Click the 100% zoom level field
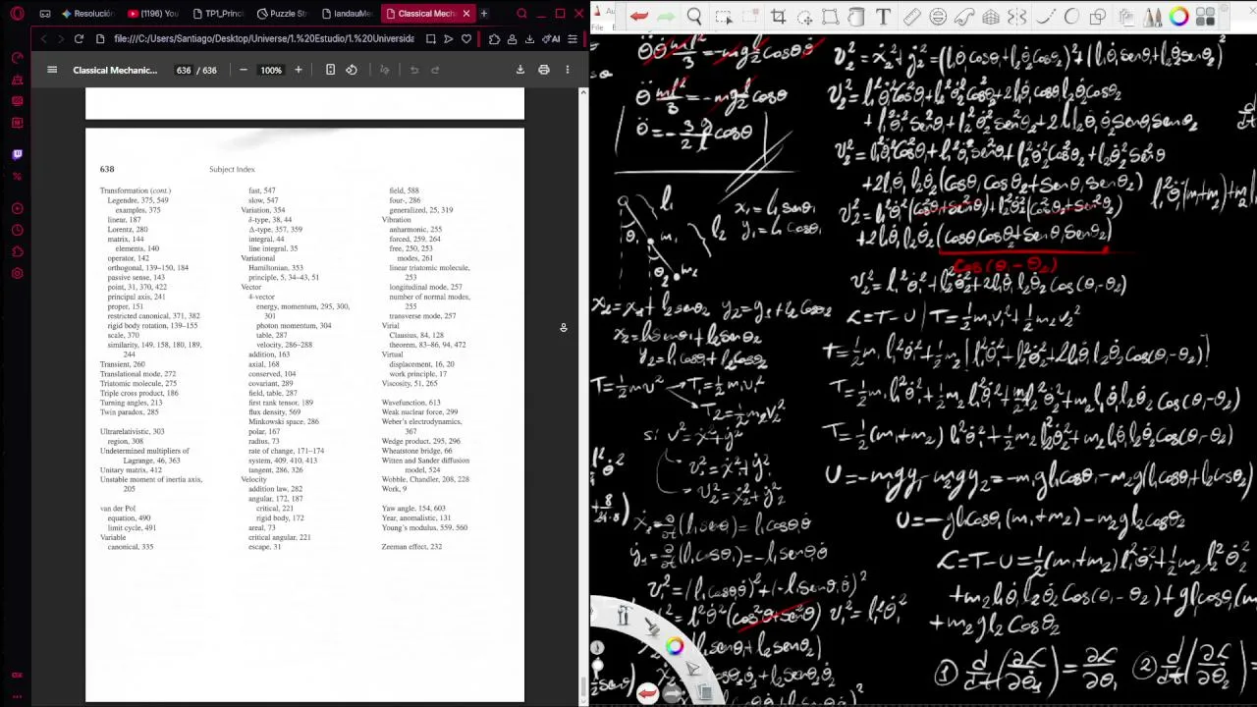The height and width of the screenshot is (707, 1257). click(271, 70)
